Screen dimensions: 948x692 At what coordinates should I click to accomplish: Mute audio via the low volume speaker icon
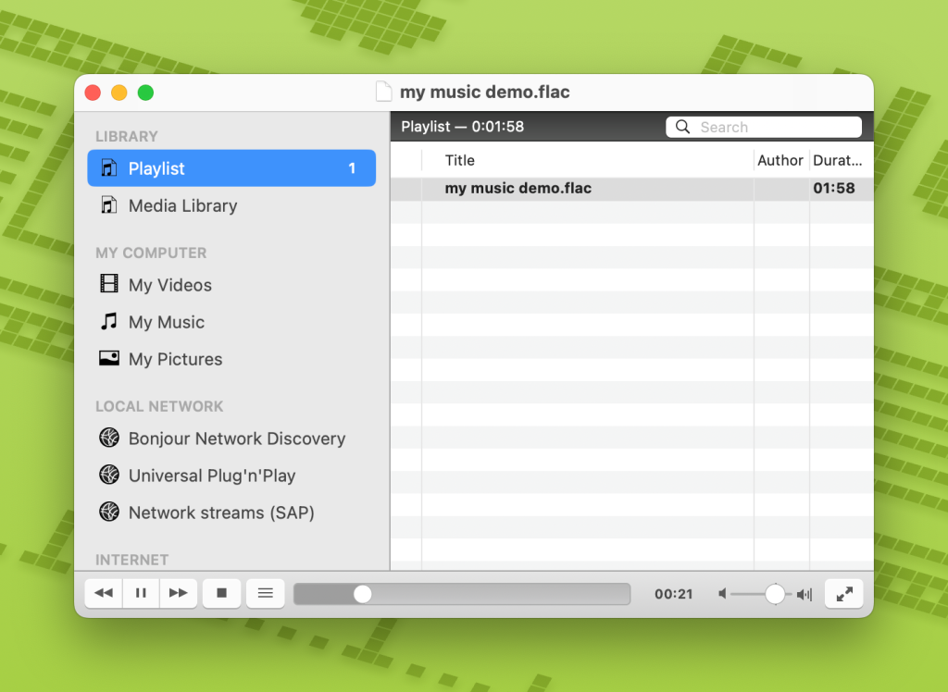(723, 594)
